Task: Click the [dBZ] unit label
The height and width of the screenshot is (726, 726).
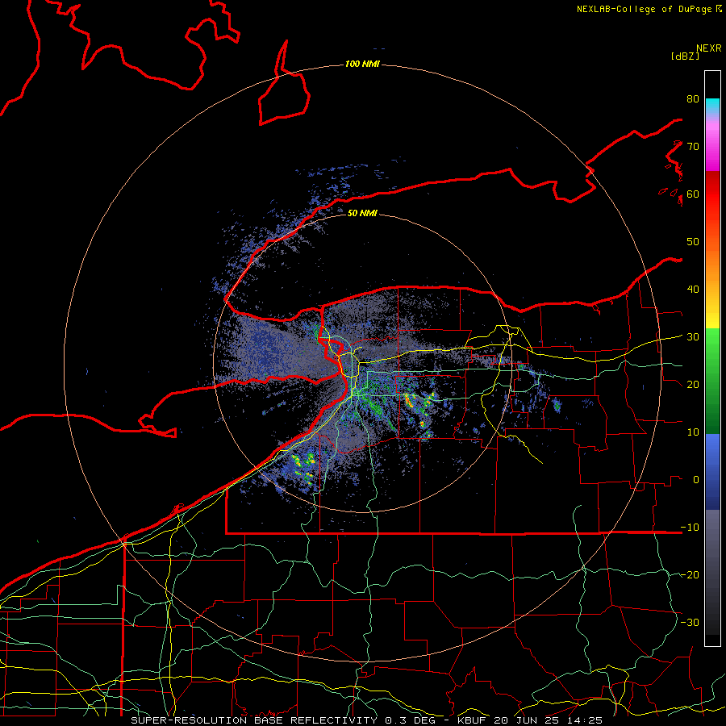Action: pos(685,56)
